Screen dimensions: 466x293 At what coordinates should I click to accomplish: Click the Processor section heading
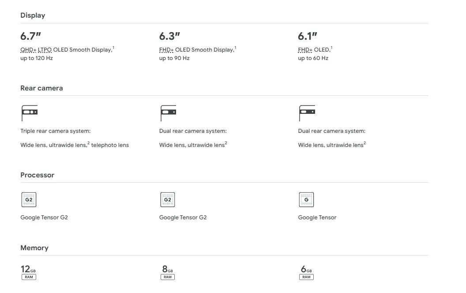click(x=37, y=175)
